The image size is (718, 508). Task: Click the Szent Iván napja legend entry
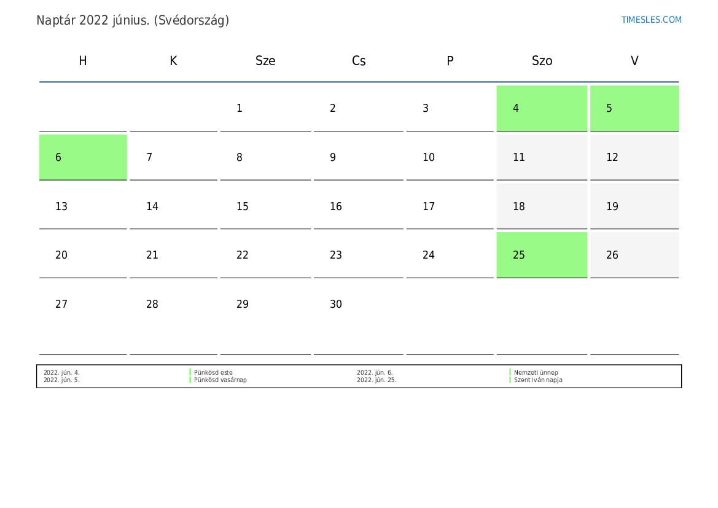tap(538, 380)
